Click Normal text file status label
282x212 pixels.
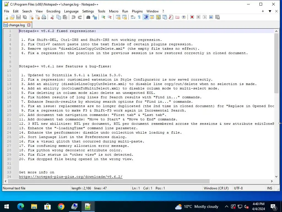point(14,188)
